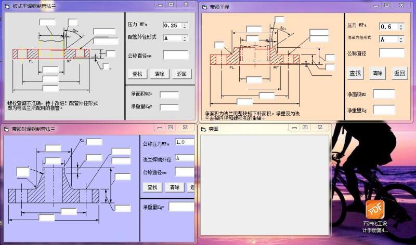Image resolution: width=416 pixels, height=245 pixels.
Task: Click 返回 button in 板式平焊钢制管法兰 window
Action: (181, 74)
